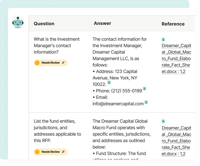The image size is (200, 166).
Task: Click the reference badge 1 in second row Reference column
Action: point(163,121)
